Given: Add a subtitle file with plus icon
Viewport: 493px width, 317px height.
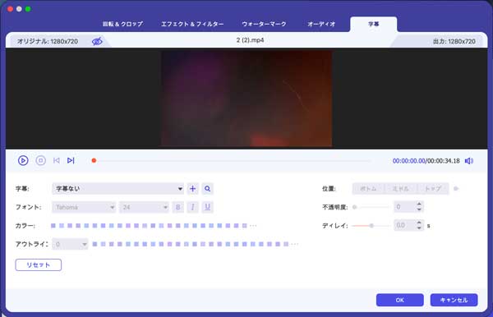Looking at the screenshot, I should [x=193, y=189].
